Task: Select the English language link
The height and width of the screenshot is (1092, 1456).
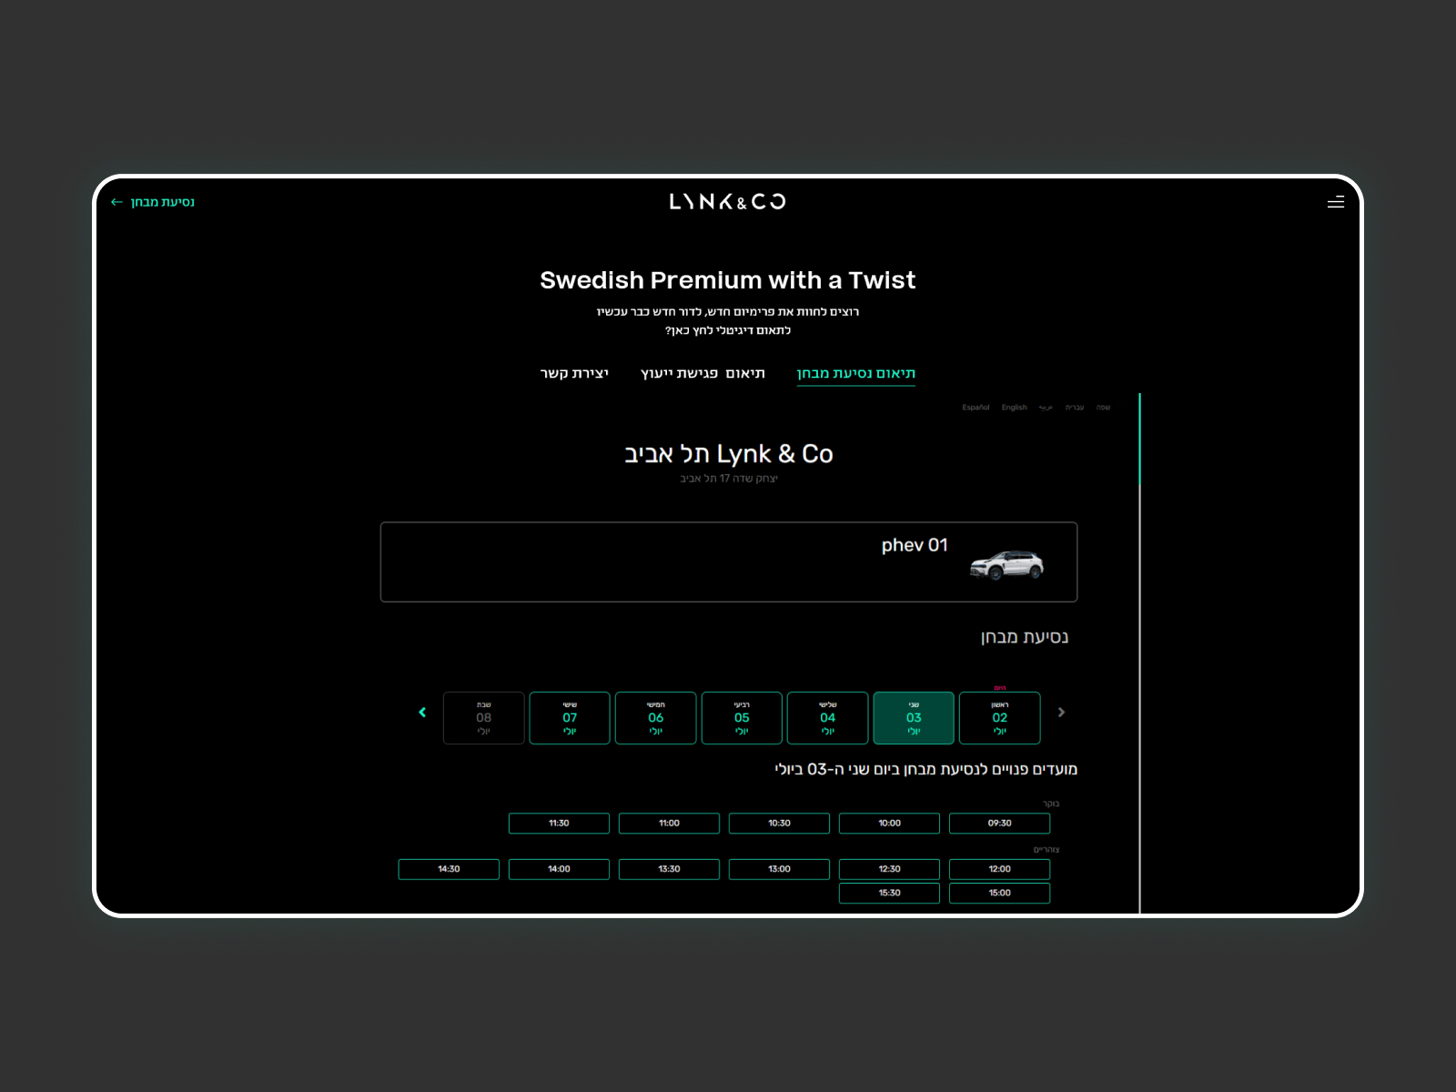Action: tap(1014, 408)
